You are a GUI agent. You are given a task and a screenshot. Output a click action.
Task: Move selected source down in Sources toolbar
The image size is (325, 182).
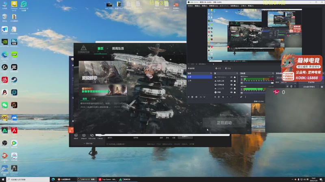click(231, 97)
